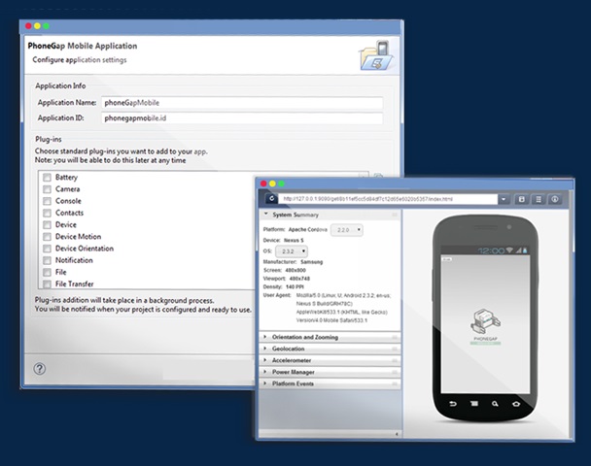Click the 140 PPI density value
The image size is (591, 466).
point(295,286)
